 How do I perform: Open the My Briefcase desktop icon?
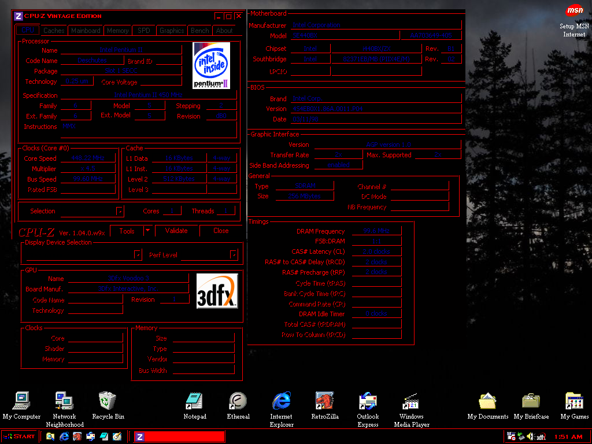pyautogui.click(x=531, y=401)
